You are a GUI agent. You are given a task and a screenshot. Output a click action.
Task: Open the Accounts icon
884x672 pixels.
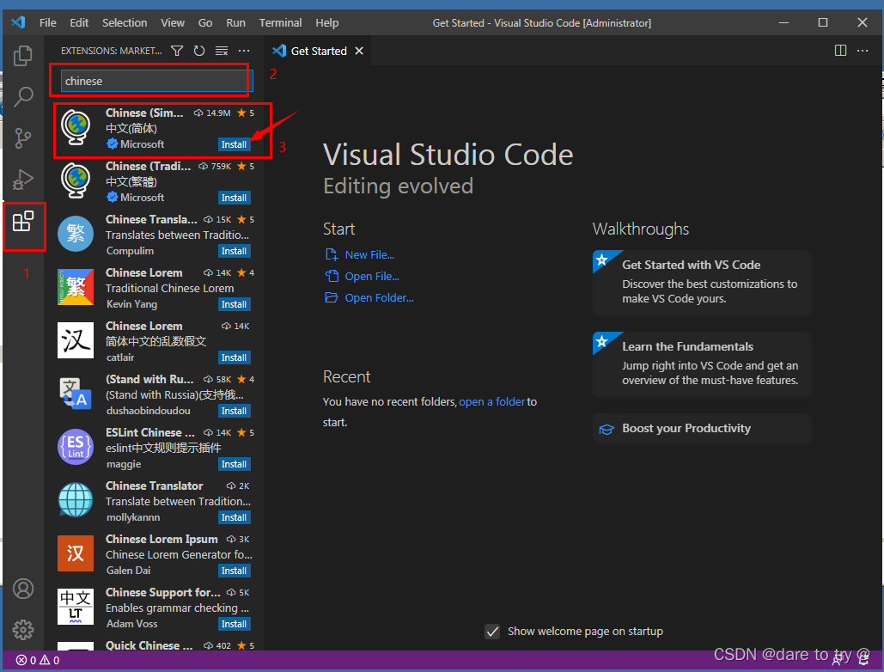point(23,589)
